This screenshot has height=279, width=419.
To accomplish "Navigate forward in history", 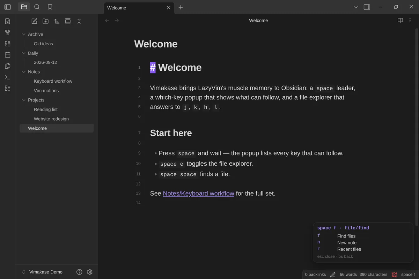I will [x=117, y=21].
